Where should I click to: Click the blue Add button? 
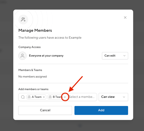[x=101, y=110]
